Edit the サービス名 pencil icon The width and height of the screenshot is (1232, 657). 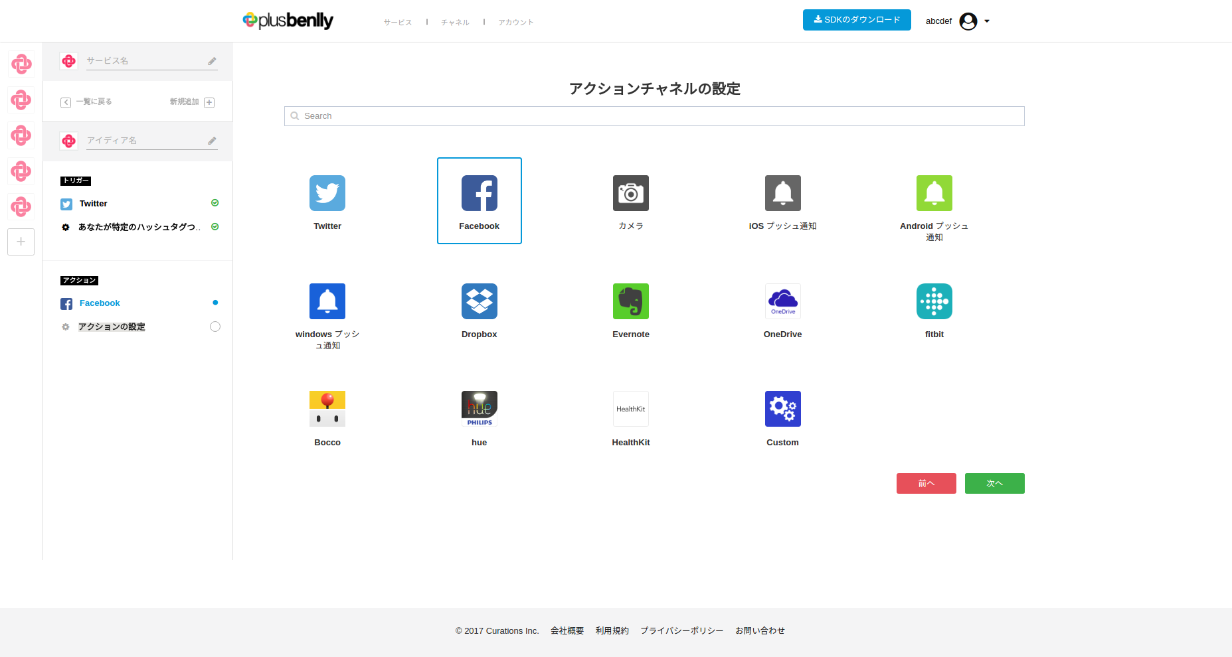pyautogui.click(x=212, y=61)
